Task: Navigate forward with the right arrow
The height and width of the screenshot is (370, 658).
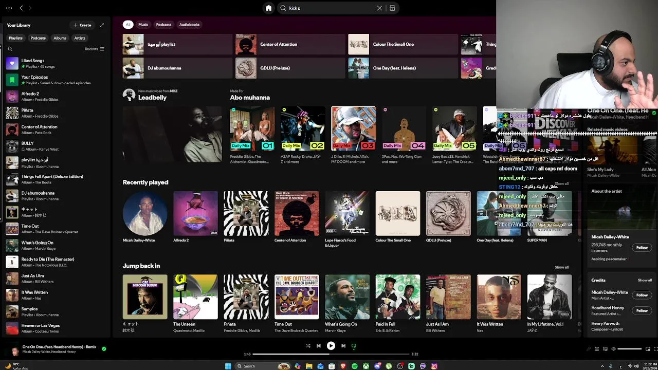Action: (x=30, y=8)
